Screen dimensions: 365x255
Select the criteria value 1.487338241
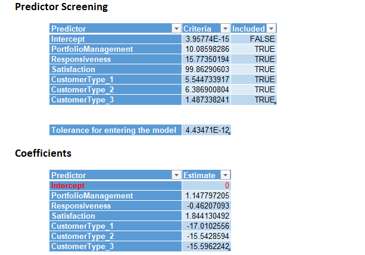coord(206,99)
